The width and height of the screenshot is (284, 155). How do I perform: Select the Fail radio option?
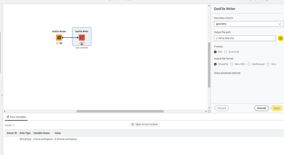(x=215, y=52)
